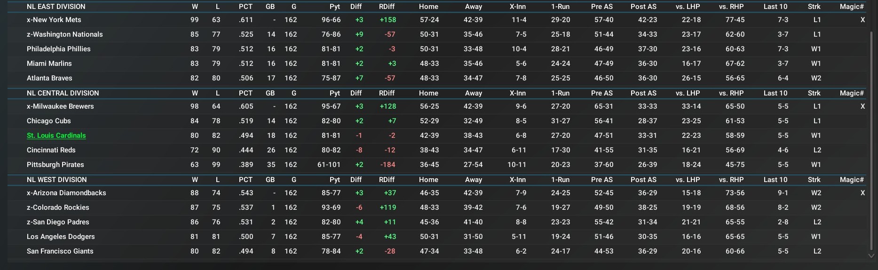Open Cincinnati Reds team page

pos(51,150)
